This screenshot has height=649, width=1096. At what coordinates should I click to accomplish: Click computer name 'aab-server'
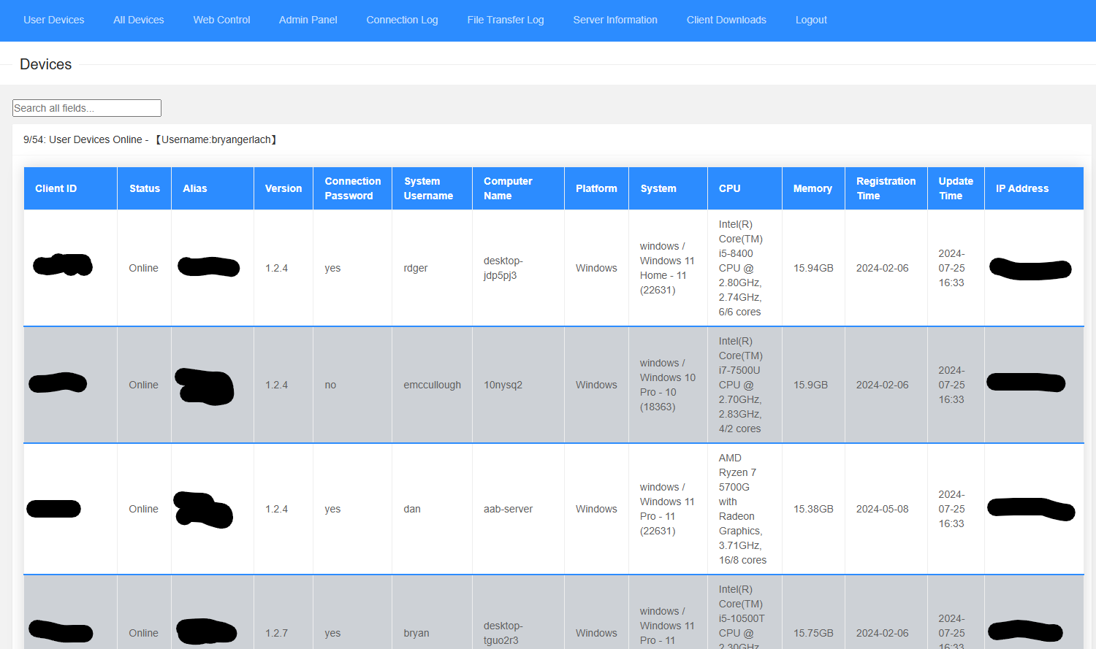pyautogui.click(x=508, y=509)
